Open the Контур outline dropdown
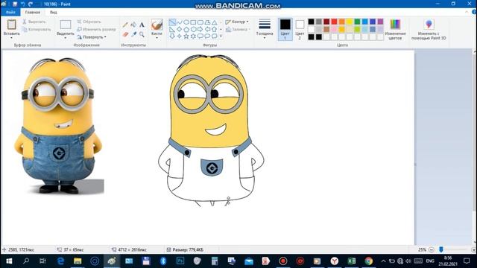Image resolution: width=477 pixels, height=268 pixels. click(237, 22)
